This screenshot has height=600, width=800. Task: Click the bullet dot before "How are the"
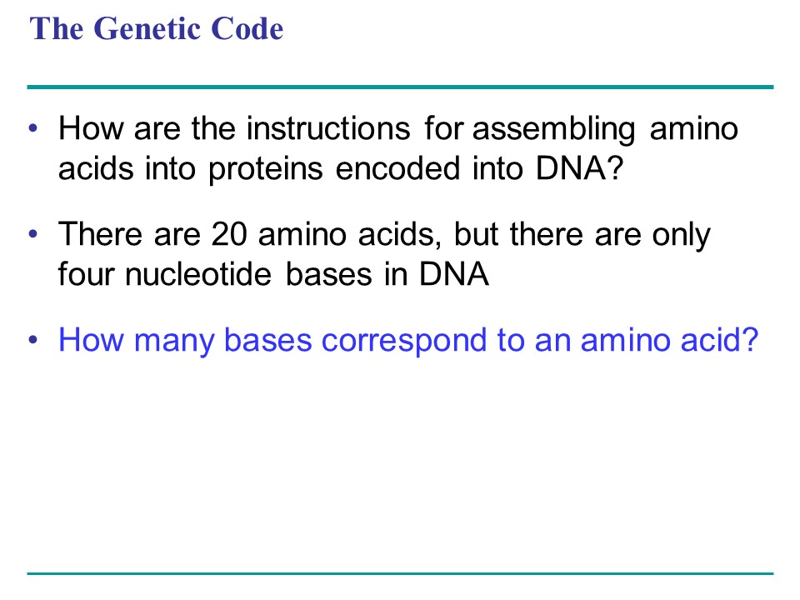(33, 130)
